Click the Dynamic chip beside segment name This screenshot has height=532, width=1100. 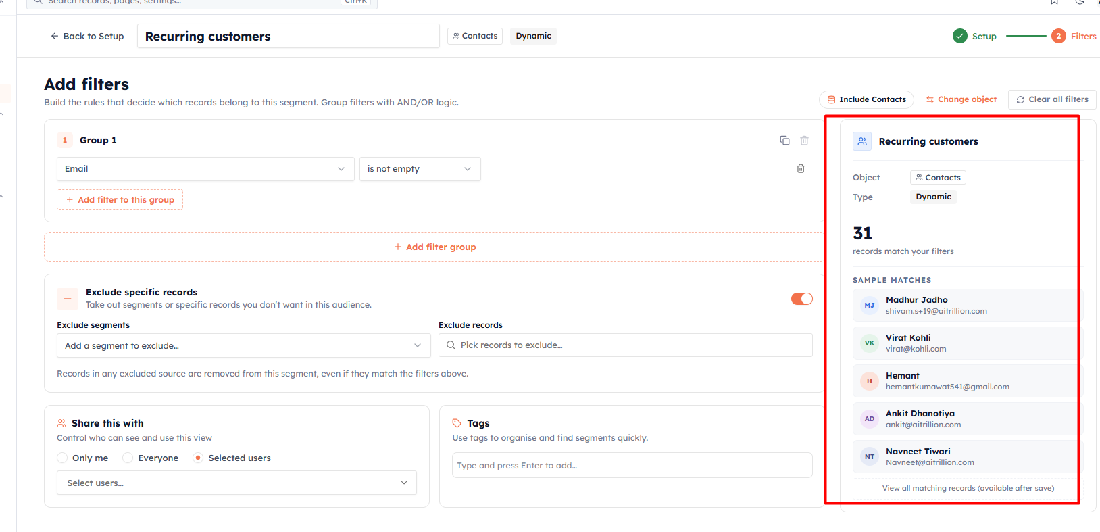point(533,36)
